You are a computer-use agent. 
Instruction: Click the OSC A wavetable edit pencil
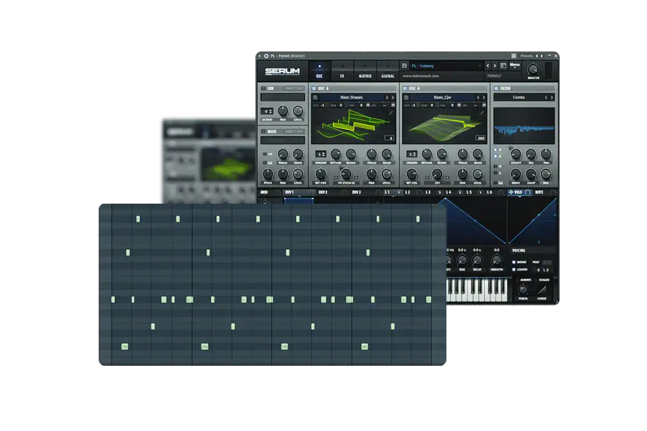[391, 113]
